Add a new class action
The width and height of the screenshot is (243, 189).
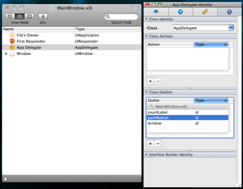(x=150, y=81)
